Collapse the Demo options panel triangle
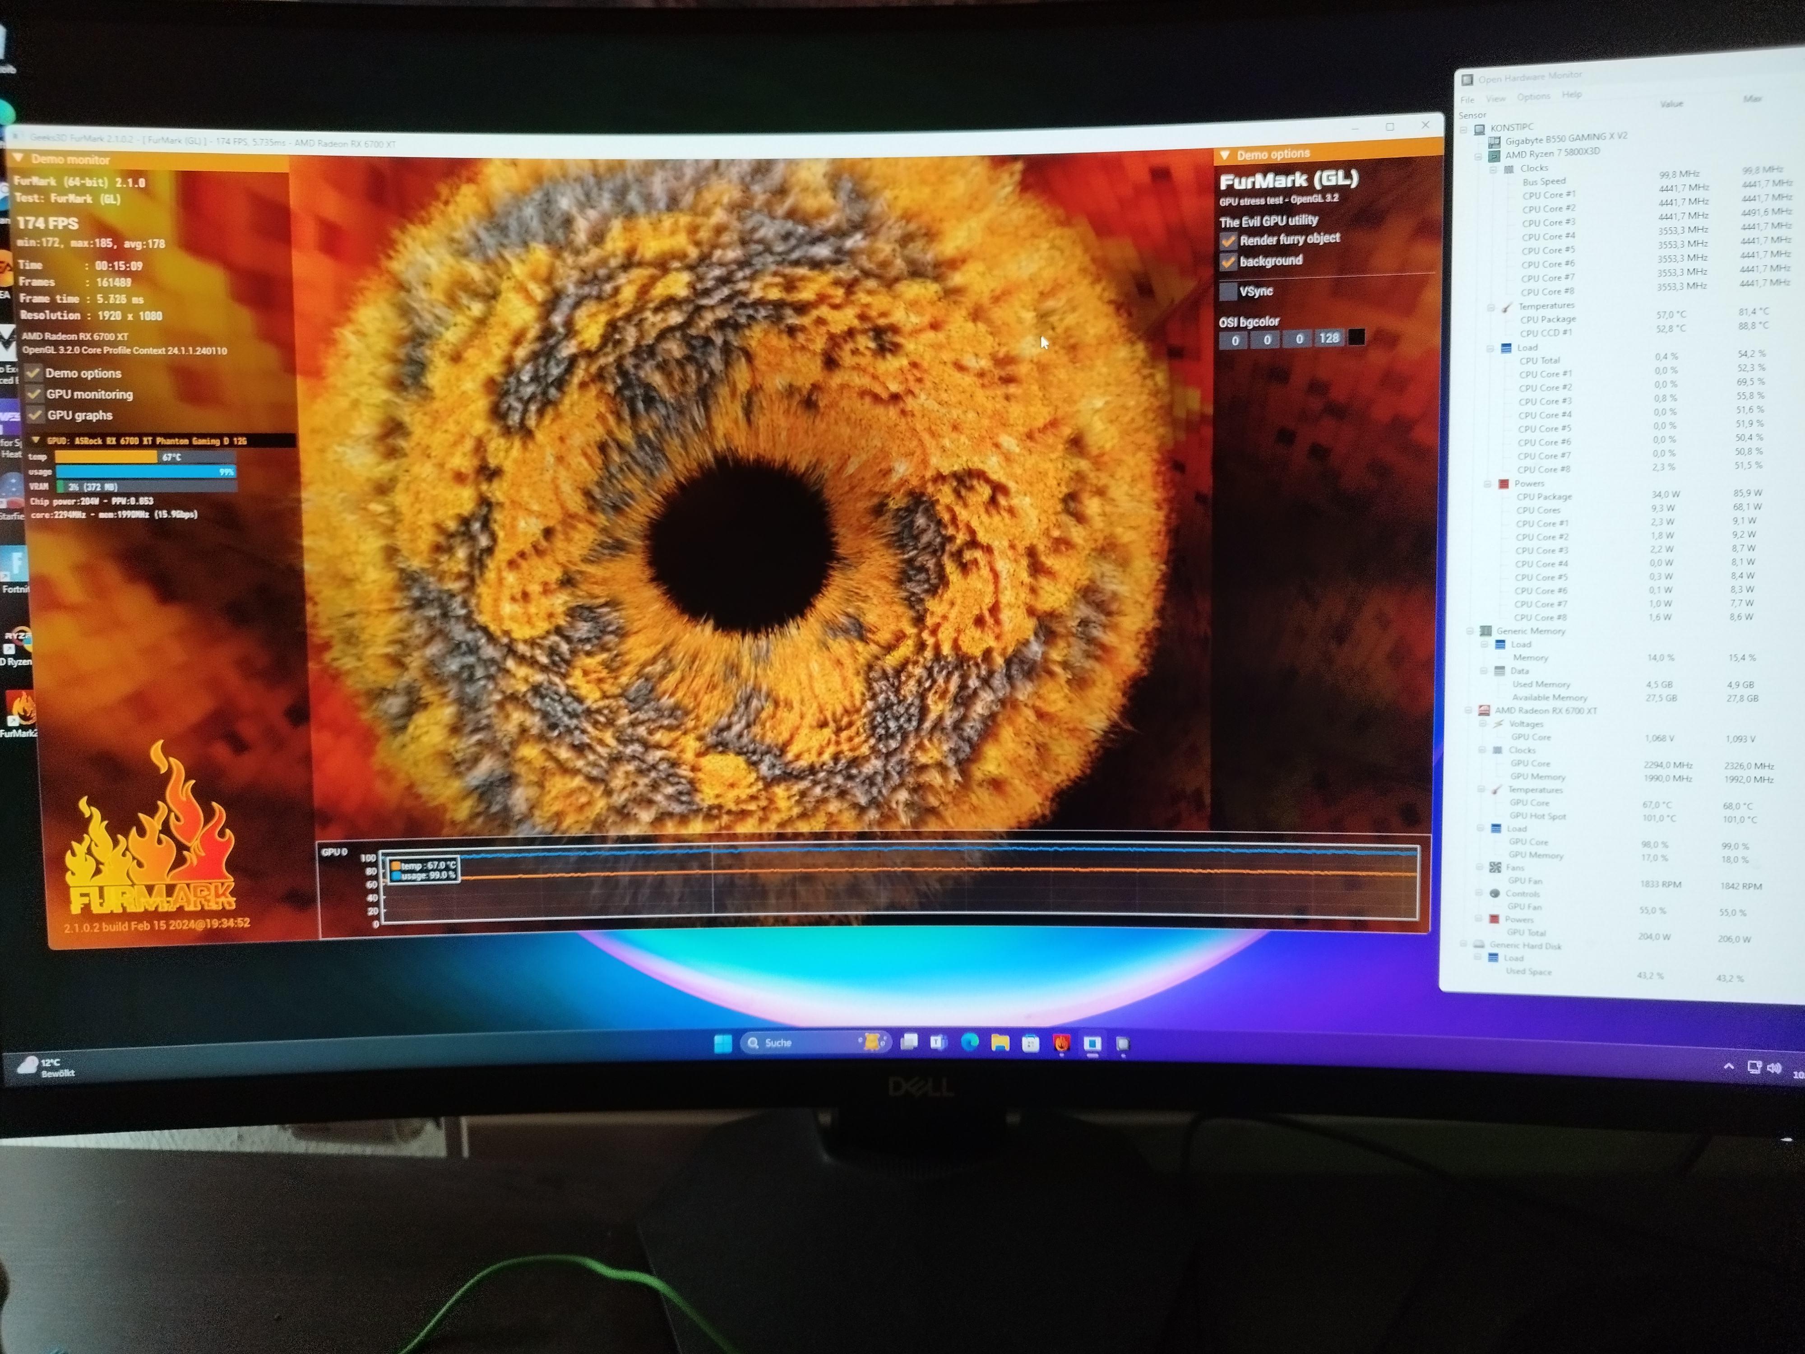 [x=1225, y=155]
